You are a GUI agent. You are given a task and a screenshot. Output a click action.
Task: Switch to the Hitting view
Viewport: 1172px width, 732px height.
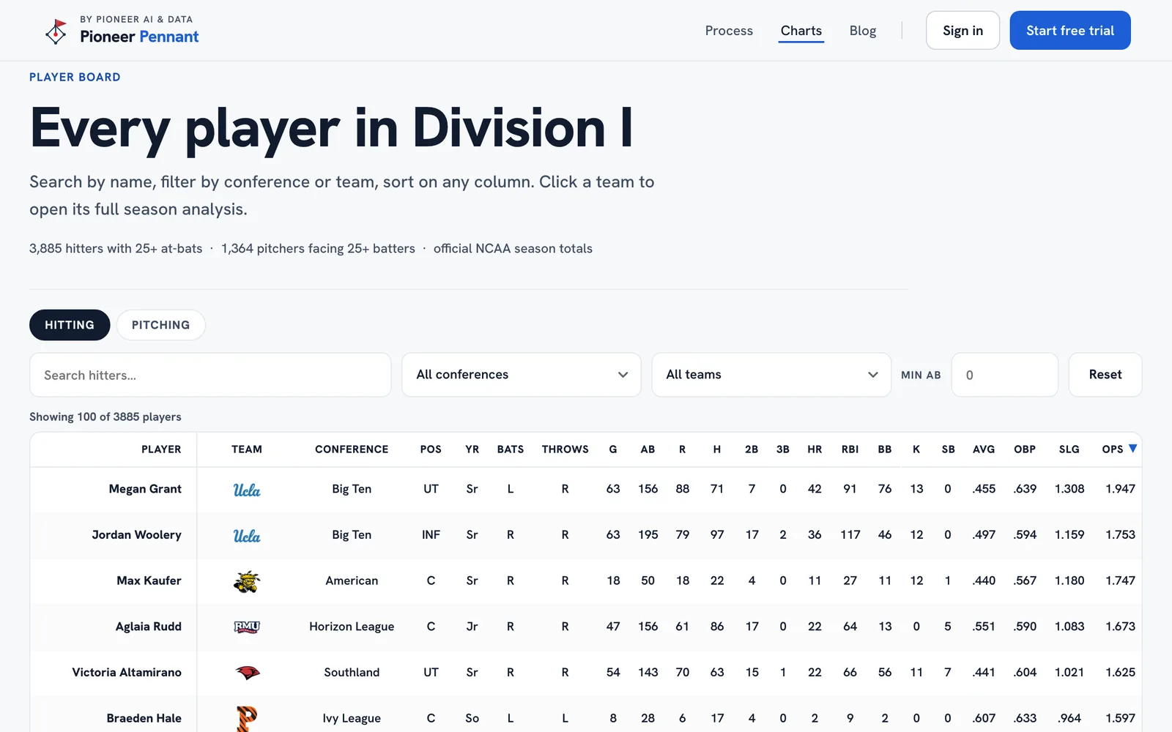(x=70, y=325)
